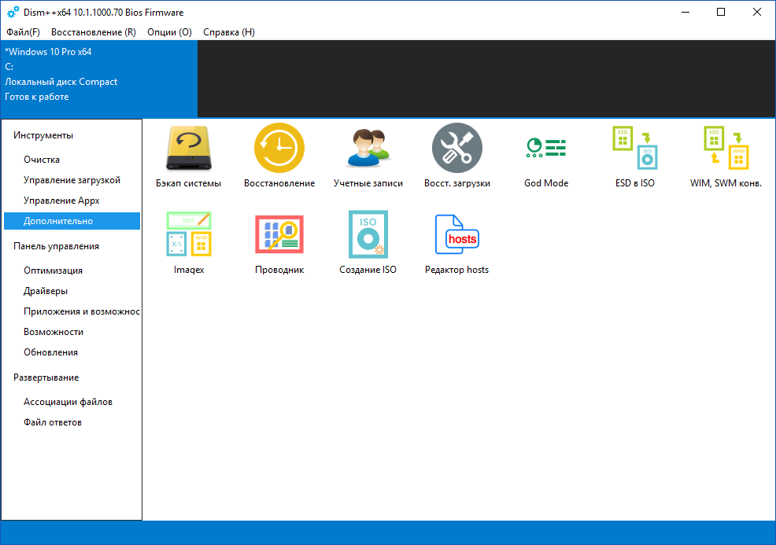Open the Бэкап системы tool
The height and width of the screenshot is (545, 776).
189,157
